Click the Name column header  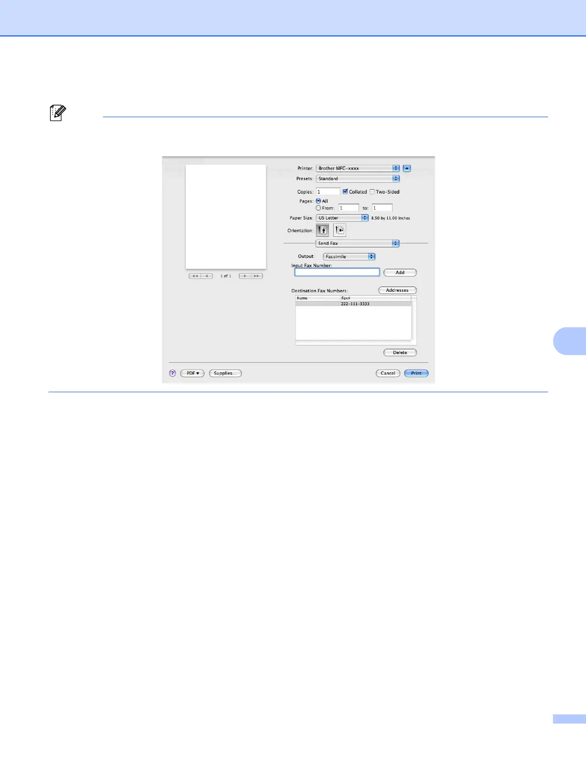(318, 298)
